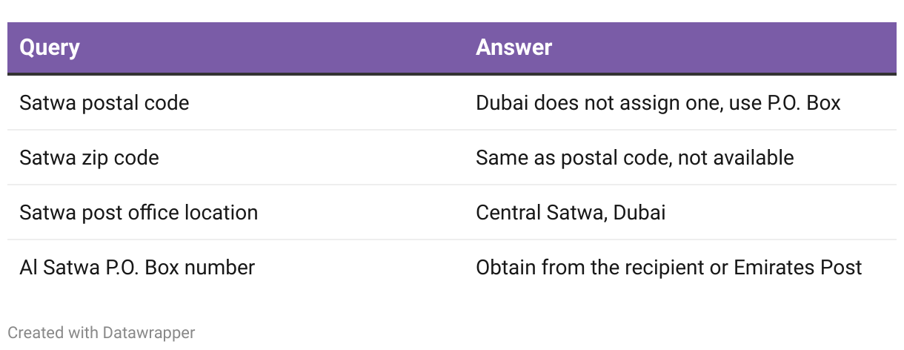This screenshot has width=904, height=350.
Task: Click the 'Satwa post office location' cell
Action: coord(139,213)
